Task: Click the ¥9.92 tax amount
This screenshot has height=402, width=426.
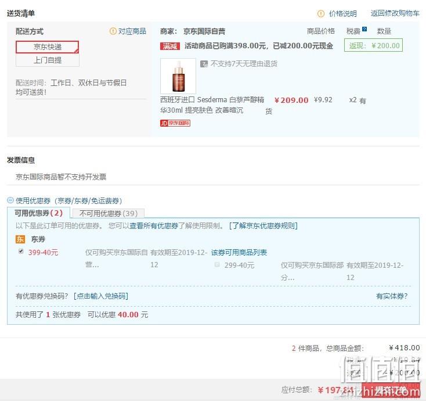Action: point(323,99)
